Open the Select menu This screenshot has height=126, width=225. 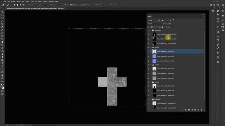27,1
